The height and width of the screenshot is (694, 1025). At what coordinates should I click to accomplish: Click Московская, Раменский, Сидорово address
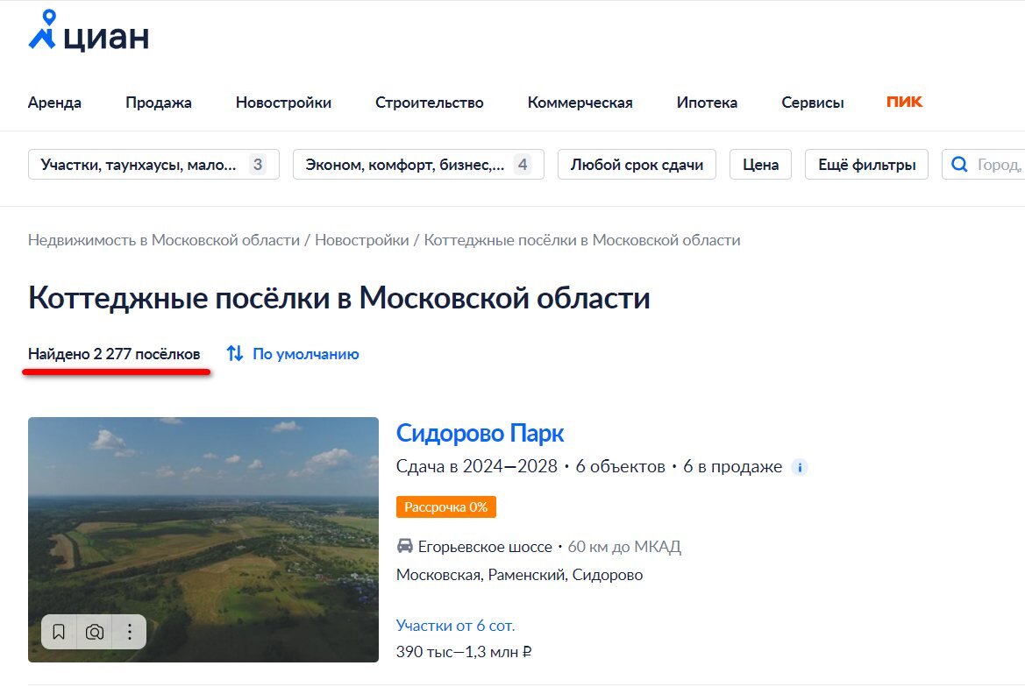(519, 575)
